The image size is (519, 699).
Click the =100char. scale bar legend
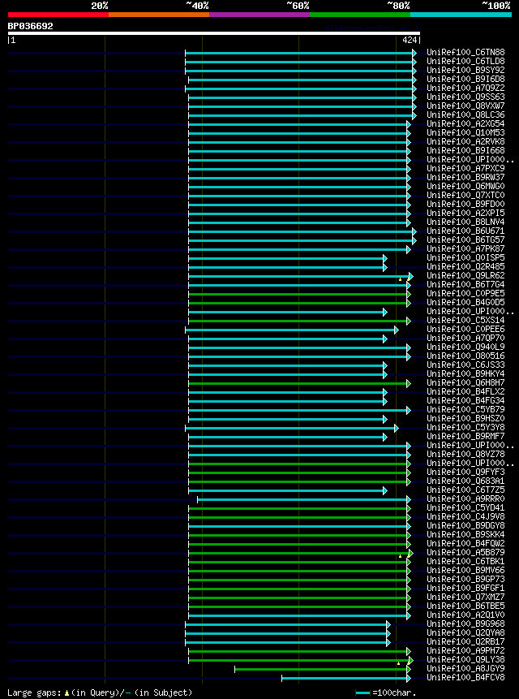386,693
